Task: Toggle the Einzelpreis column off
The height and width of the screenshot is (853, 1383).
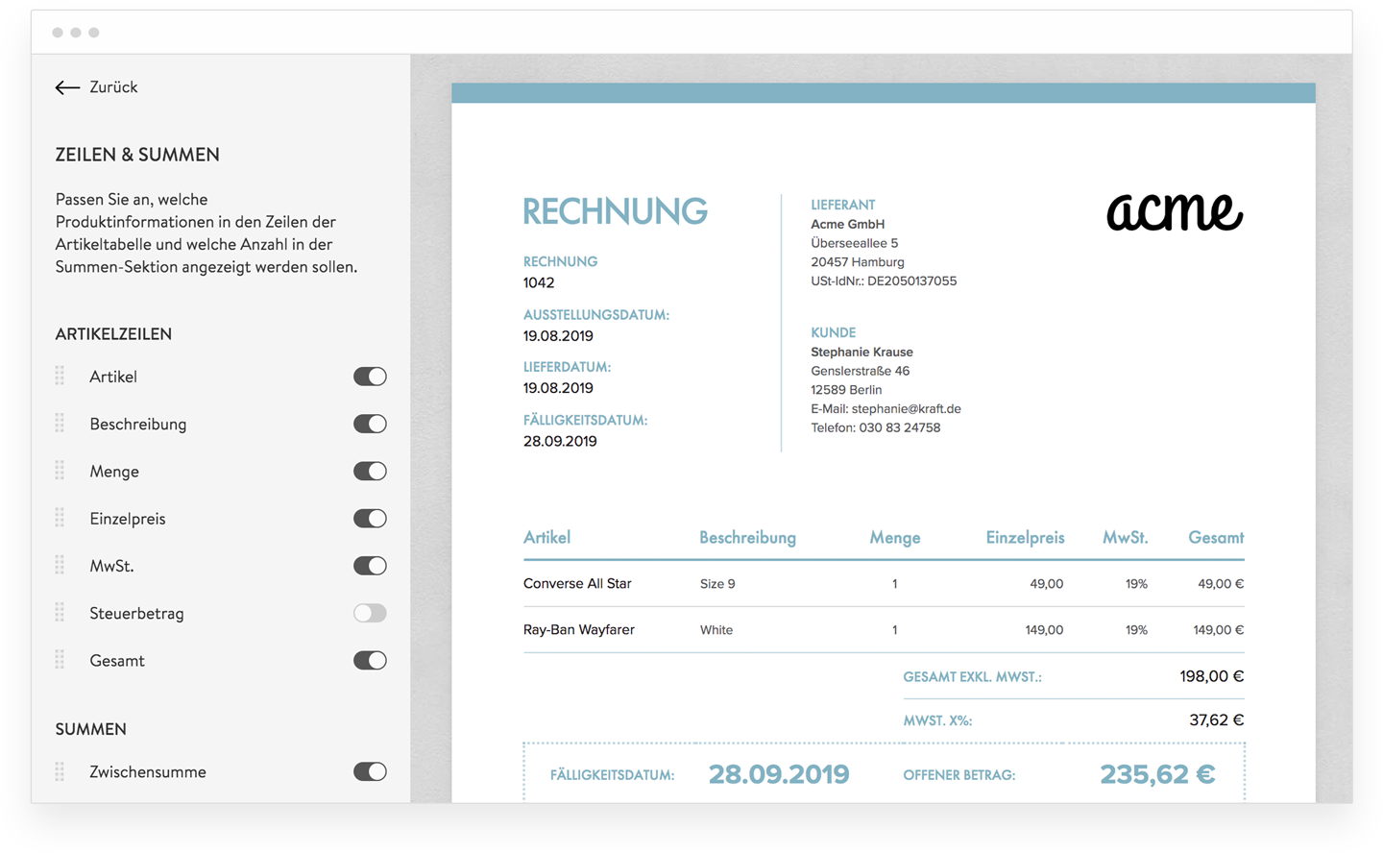Action: pos(370,519)
